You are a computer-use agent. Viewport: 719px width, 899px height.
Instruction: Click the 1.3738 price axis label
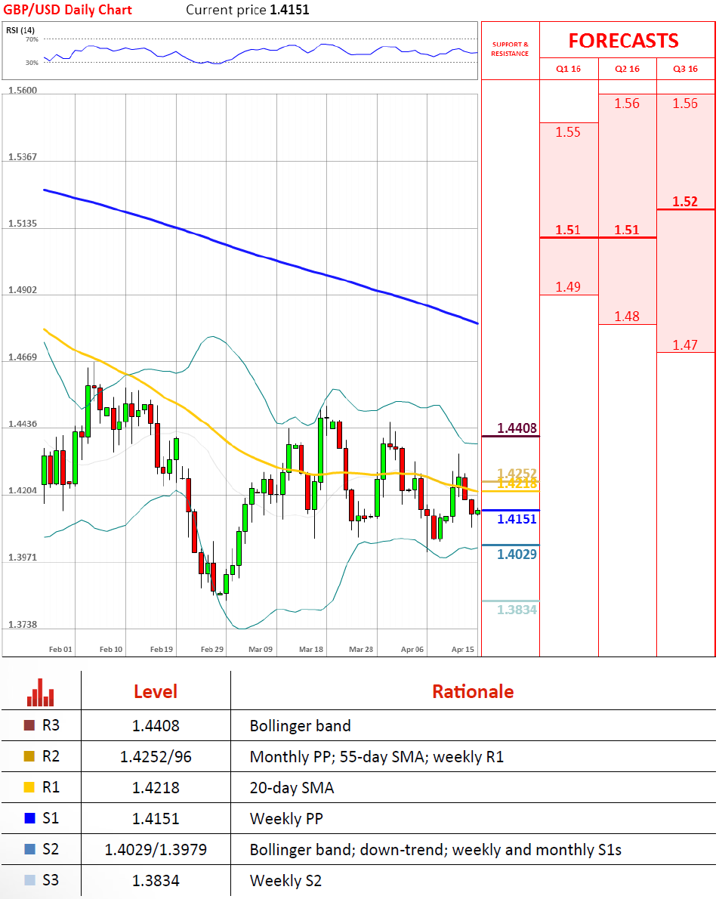pos(23,624)
